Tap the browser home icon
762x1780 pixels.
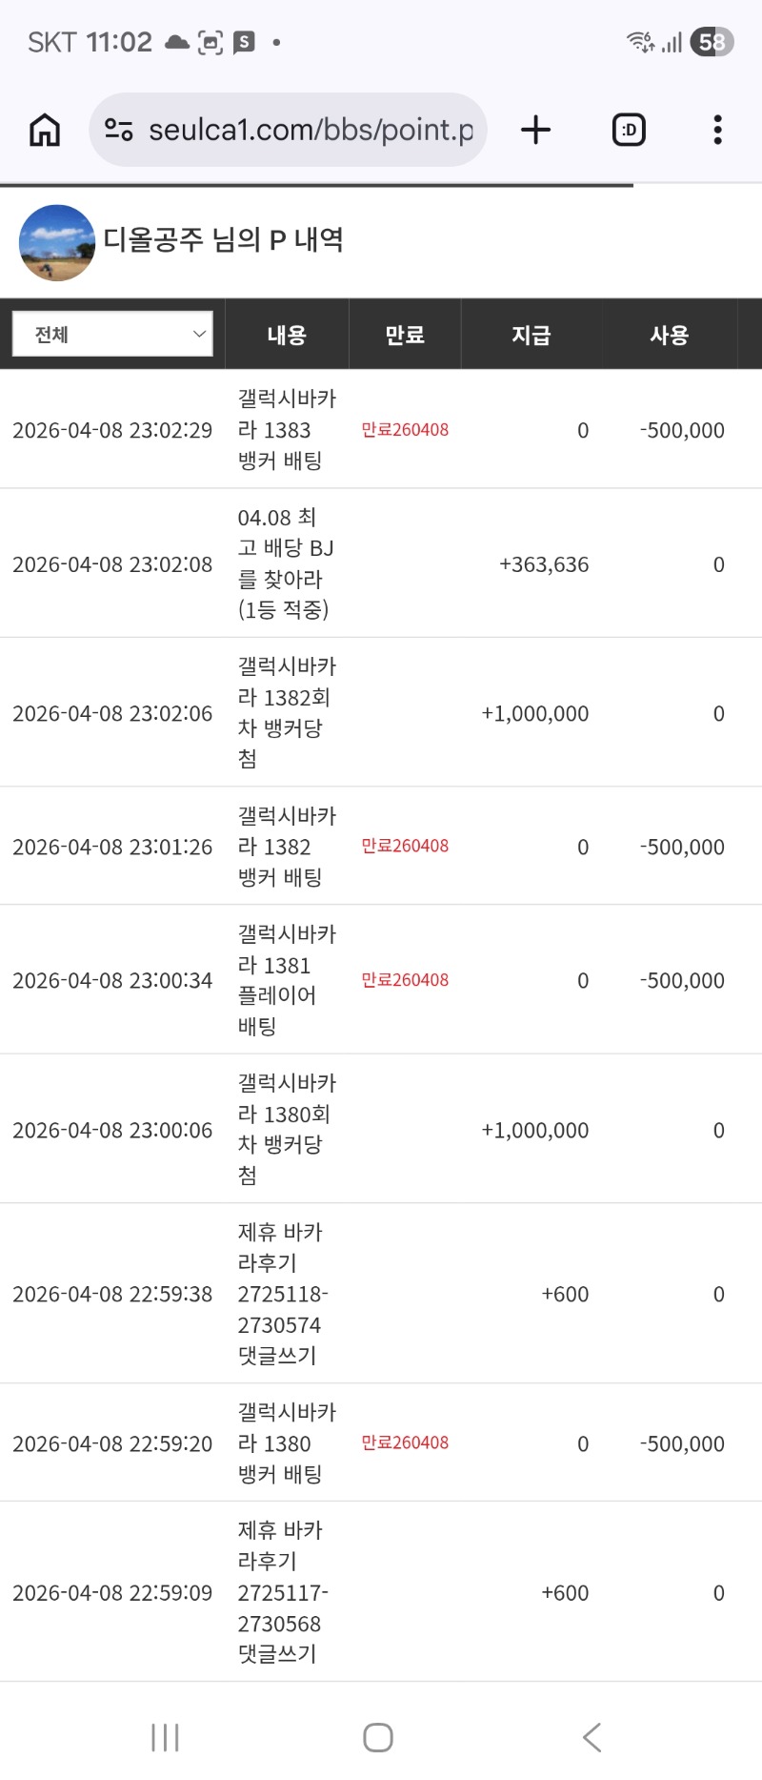[45, 130]
